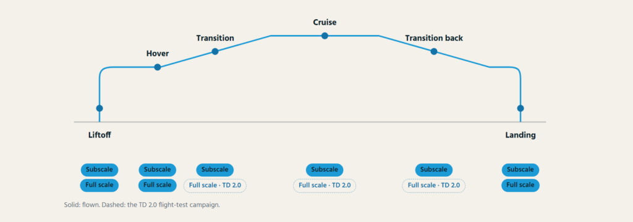The width and height of the screenshot is (633, 222).
Task: Select the Full scale pill under Landing
Action: [x=520, y=186]
